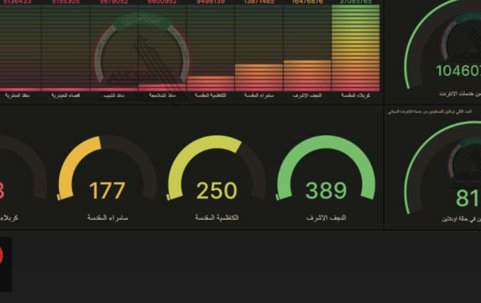Click the الكاظمية المقدسة axis label under bar chart
Screen dimensions: 481x303
click(x=210, y=96)
